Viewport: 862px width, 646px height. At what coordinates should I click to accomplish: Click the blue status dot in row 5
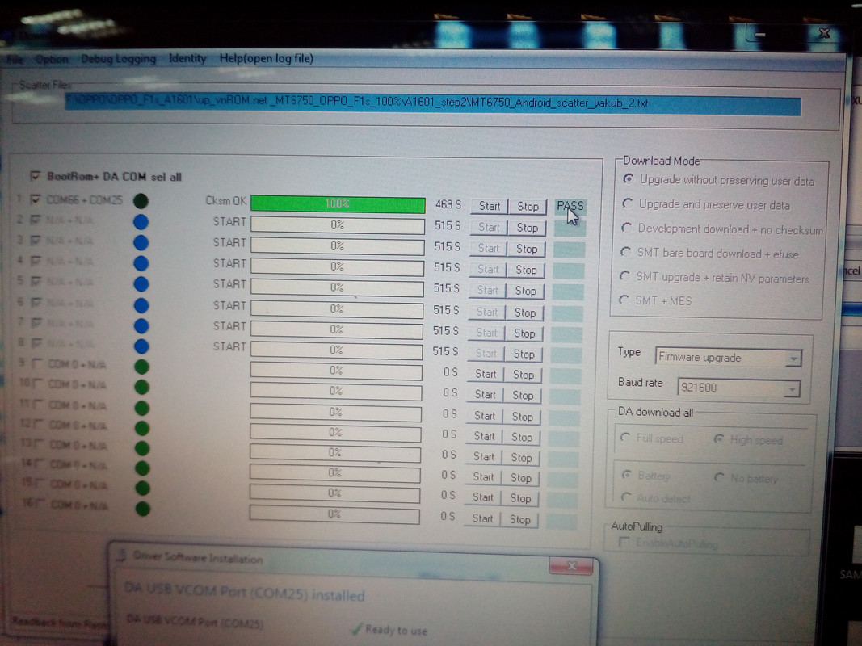click(141, 284)
